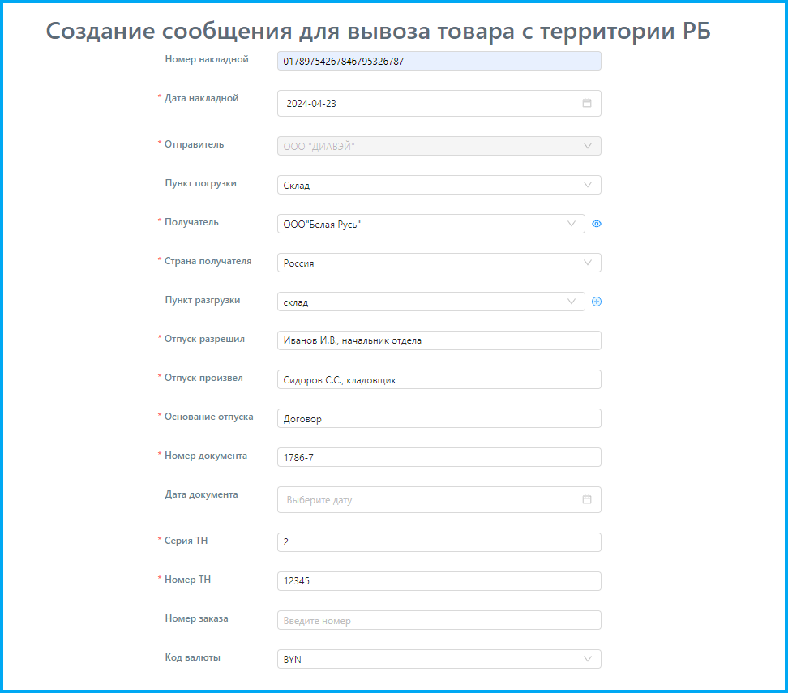Screen dimensions: 788x693
Task: Click the Дата накладной date field
Action: [x=439, y=104]
